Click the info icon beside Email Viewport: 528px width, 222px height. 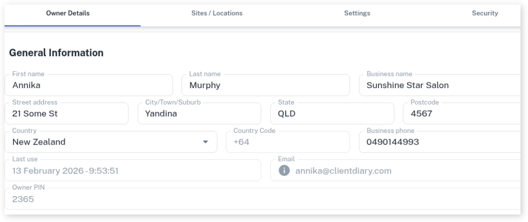(284, 170)
